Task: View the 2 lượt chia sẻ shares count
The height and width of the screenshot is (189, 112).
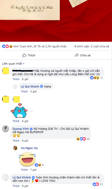Action: 100,46
